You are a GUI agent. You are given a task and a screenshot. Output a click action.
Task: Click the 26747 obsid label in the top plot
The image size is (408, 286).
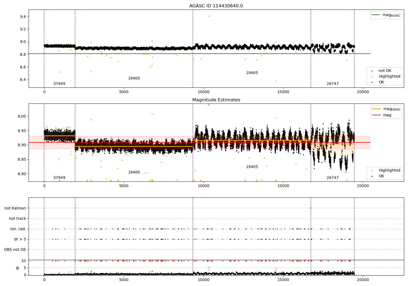pyautogui.click(x=333, y=84)
